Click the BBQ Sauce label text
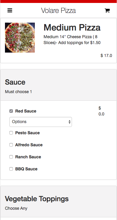Screen dimensions: 117x220 coord(26,169)
